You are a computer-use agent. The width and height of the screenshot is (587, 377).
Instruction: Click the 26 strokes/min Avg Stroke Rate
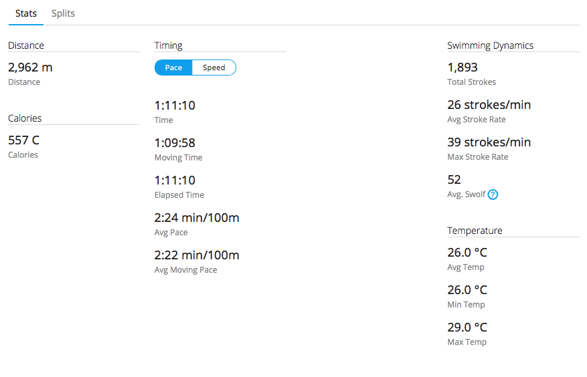(489, 105)
